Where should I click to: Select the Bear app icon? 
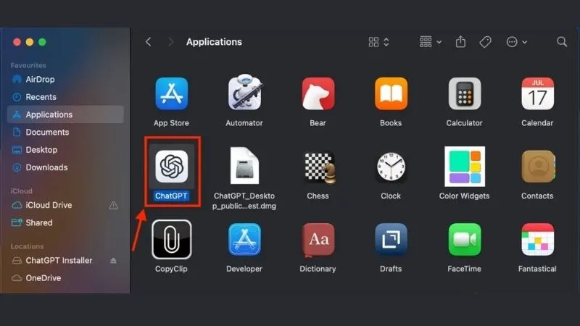click(318, 94)
